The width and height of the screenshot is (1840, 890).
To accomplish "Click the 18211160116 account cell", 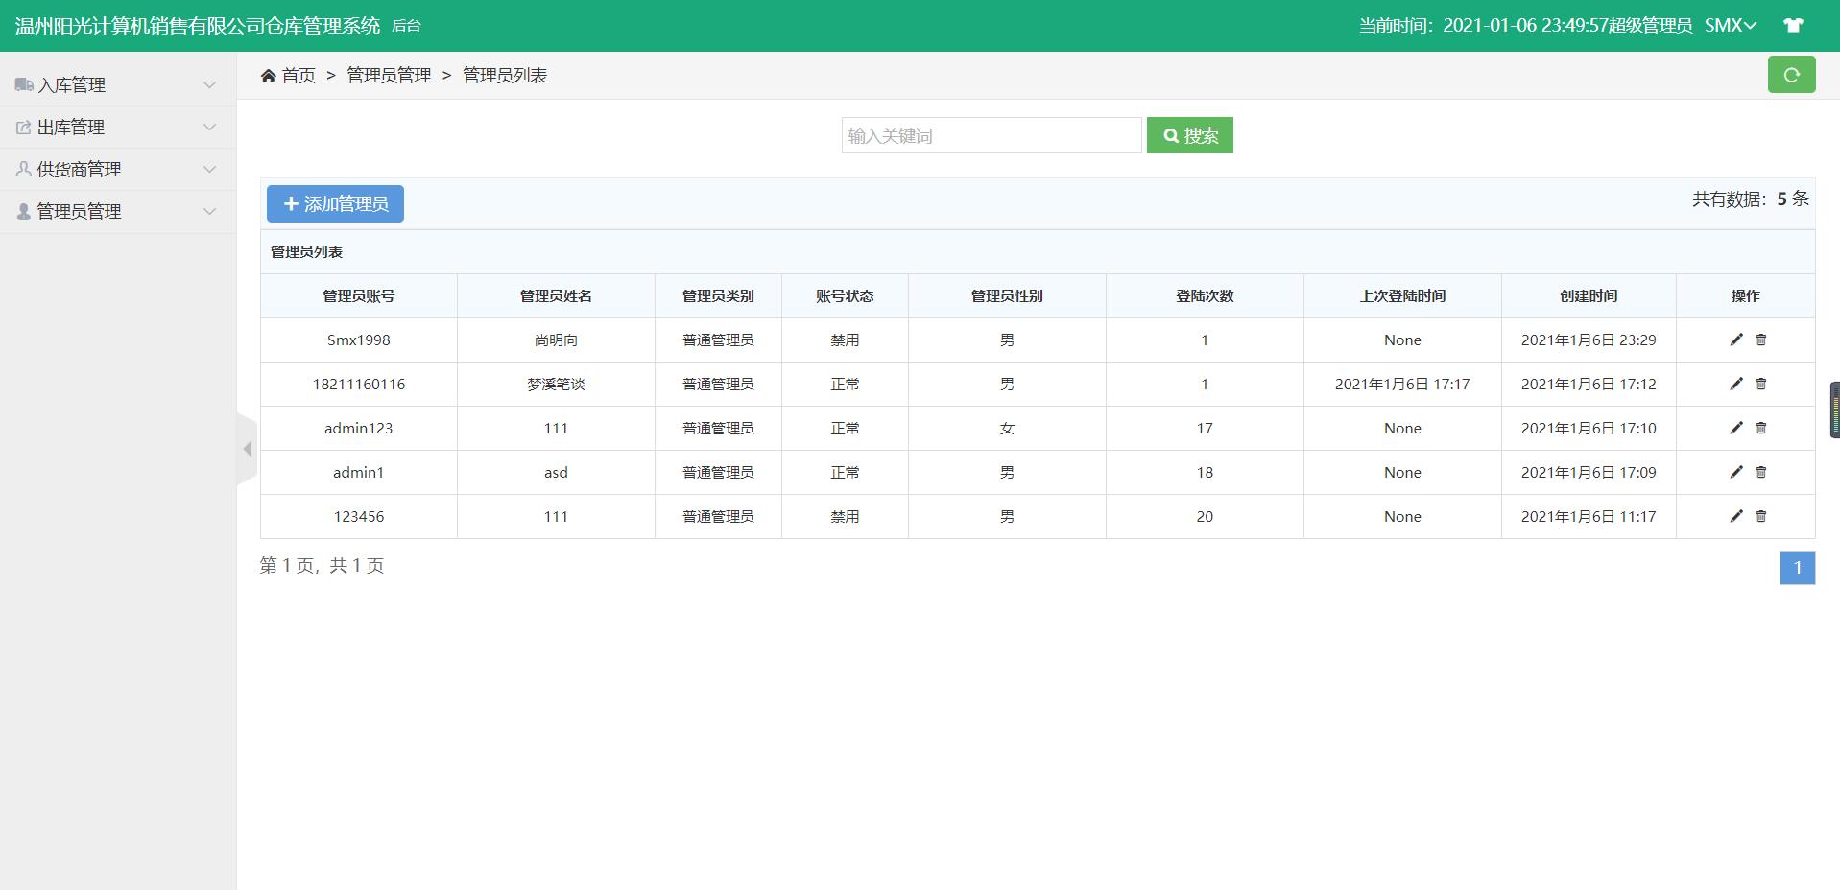I will pos(359,384).
